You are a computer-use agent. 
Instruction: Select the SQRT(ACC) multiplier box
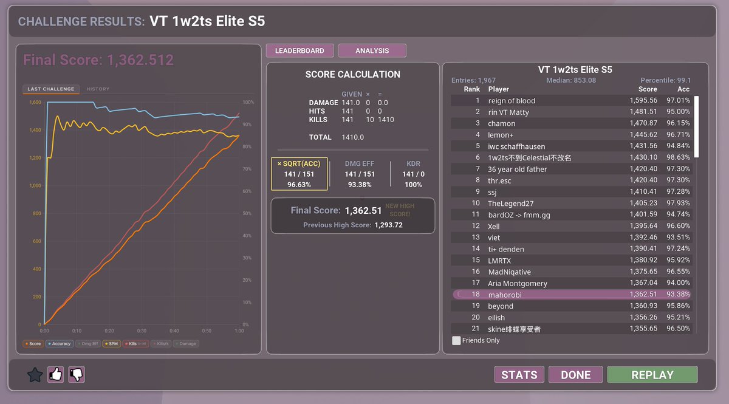pyautogui.click(x=299, y=174)
